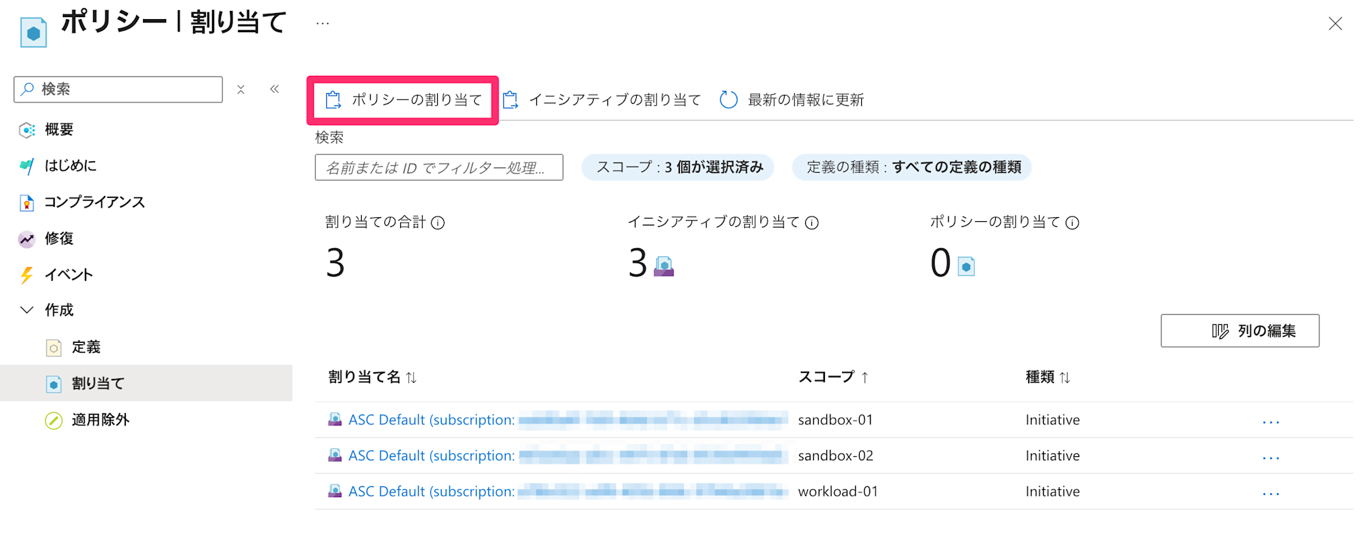The image size is (1368, 545).
Task: Open the スコープ : 3 個が選択済み filter
Action: click(678, 167)
